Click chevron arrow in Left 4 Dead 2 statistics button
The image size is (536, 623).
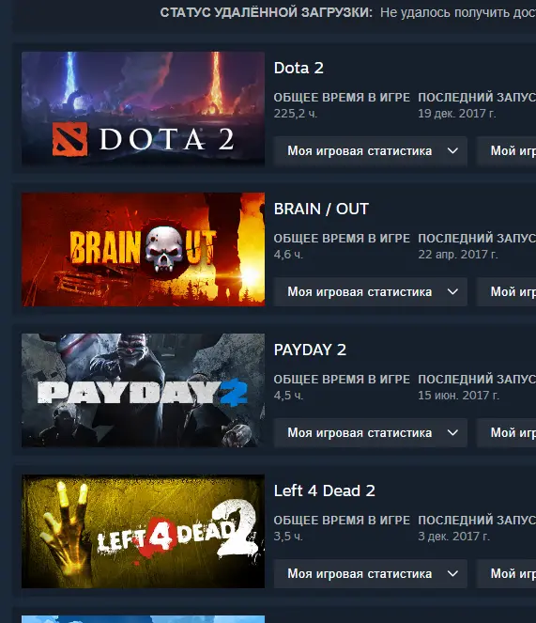click(x=452, y=574)
